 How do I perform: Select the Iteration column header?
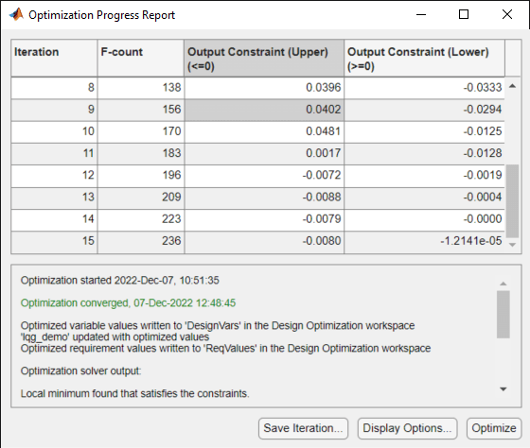(55, 59)
